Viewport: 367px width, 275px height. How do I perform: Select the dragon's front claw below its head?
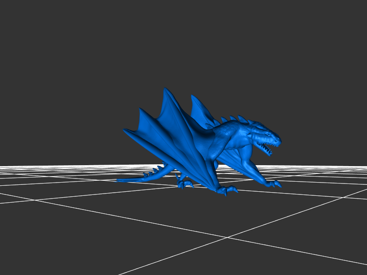274,184
